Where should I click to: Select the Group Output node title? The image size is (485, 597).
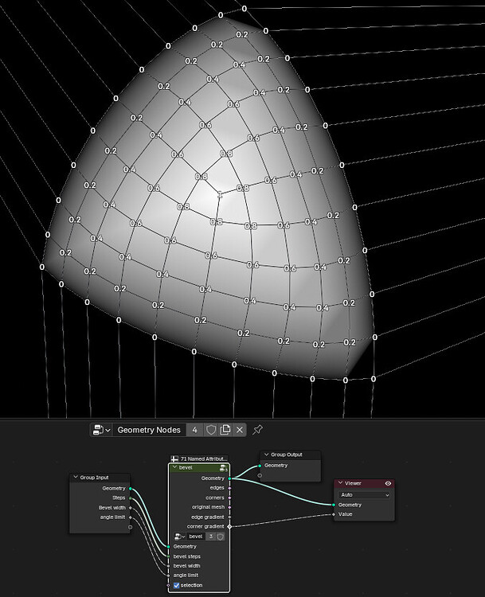tap(287, 455)
